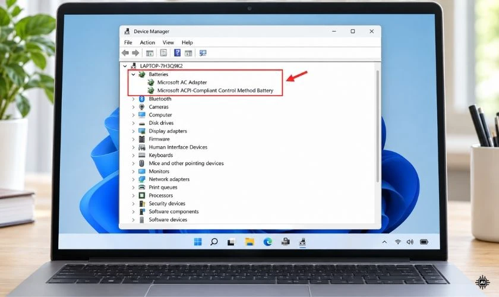Screen dimensions: 499x297
Task: Select the Mice and other pointing devices label
Action: (186, 163)
